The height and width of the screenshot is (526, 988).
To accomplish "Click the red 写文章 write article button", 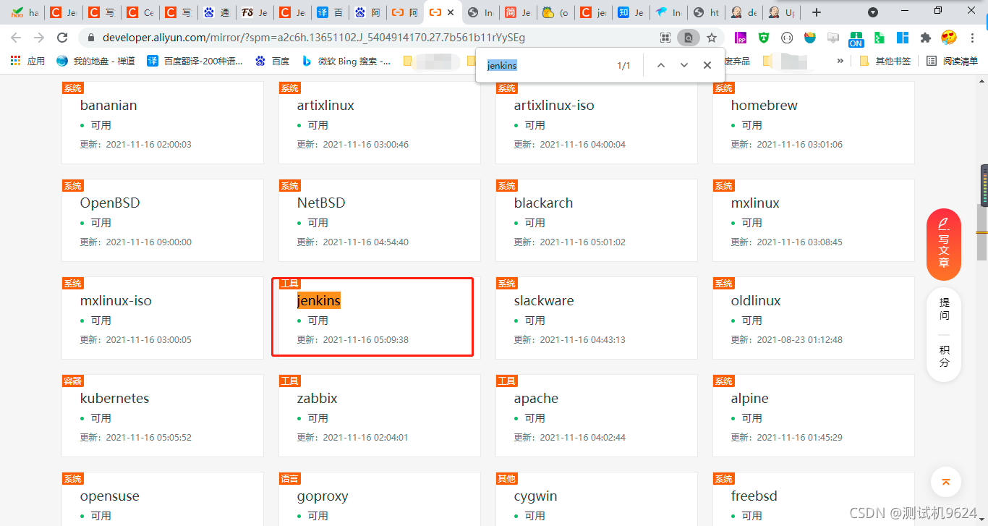I will [x=944, y=245].
